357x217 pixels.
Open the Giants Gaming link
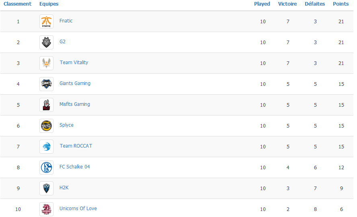click(75, 83)
